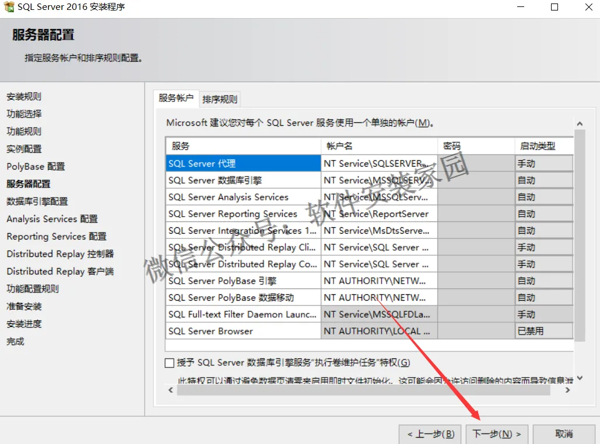Select the SQL Server Browser row
Image resolution: width=600 pixels, height=444 pixels.
[243, 331]
